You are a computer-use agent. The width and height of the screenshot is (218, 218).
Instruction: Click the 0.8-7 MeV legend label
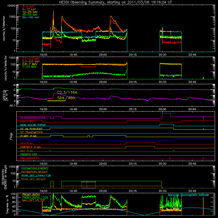coord(30,64)
